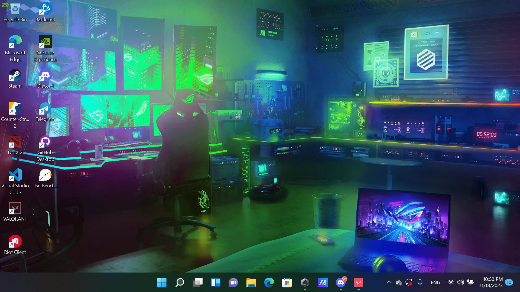Click the GitHub Desktop icon
The width and height of the screenshot is (520, 292).
pos(45,148)
